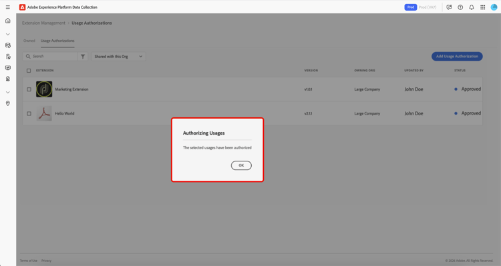Click the search magnifier icon
501x266 pixels.
click(28, 57)
